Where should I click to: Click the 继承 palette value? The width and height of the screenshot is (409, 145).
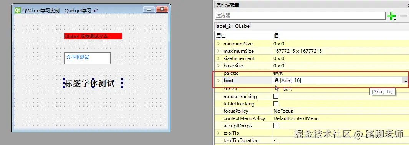click(x=278, y=73)
